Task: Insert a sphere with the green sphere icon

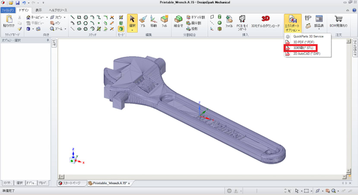Action: click(x=219, y=23)
